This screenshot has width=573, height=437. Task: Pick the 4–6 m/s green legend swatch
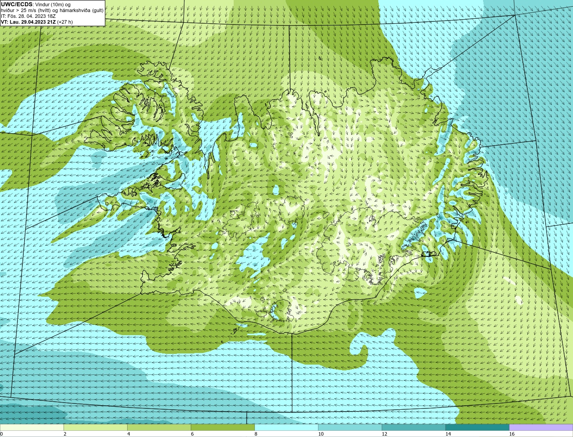point(159,428)
